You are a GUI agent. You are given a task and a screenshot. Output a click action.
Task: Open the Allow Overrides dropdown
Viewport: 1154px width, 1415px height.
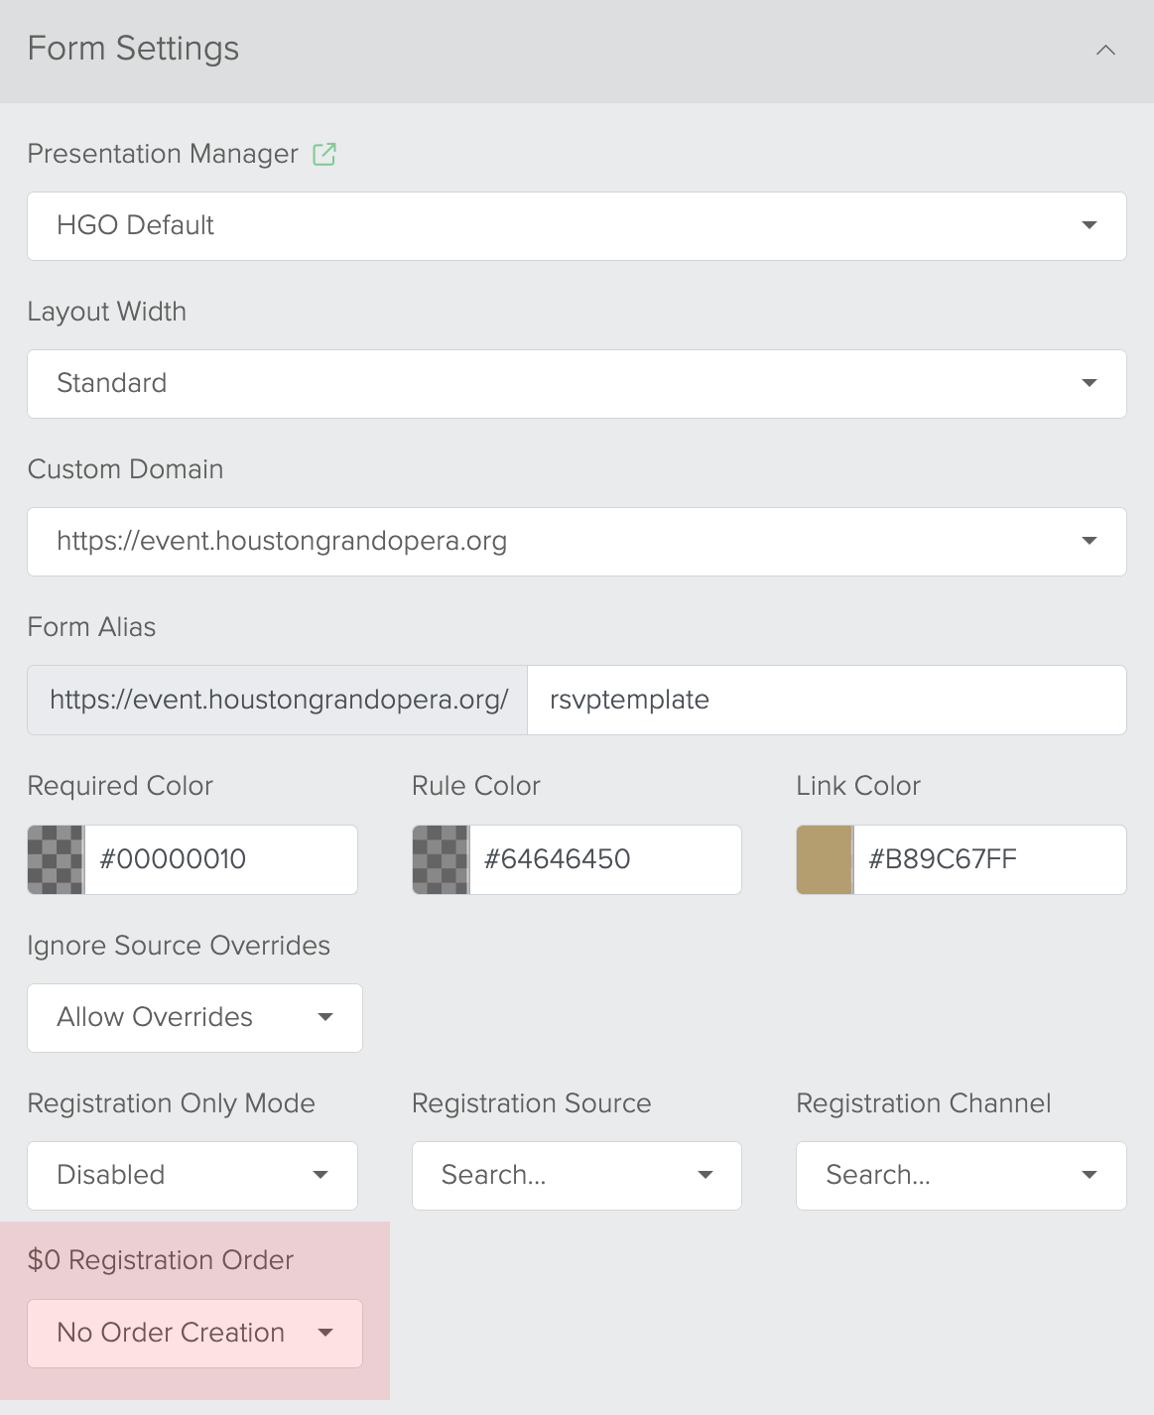[194, 1018]
